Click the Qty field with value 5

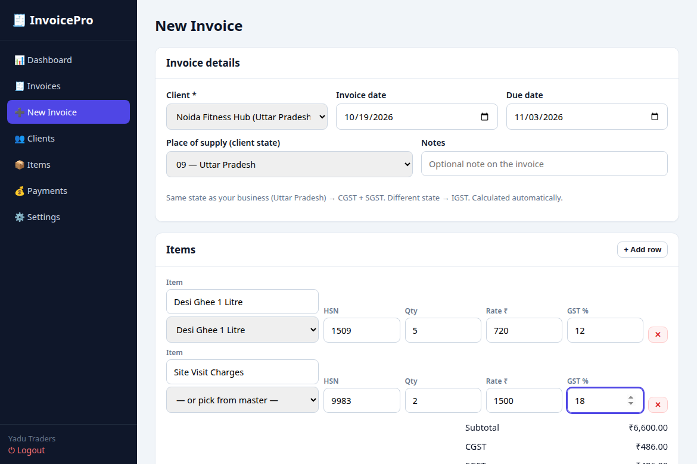[x=443, y=330]
